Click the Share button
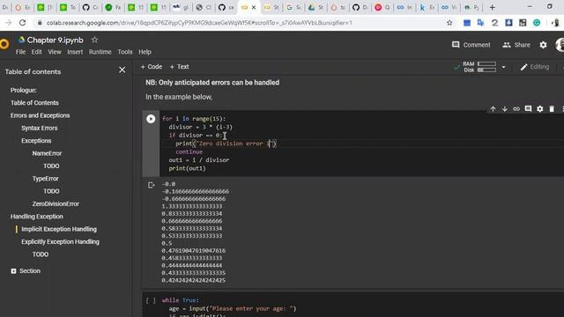564x317 pixels. tap(516, 45)
